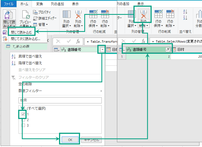Click 行の削除 icon in left window
202x147 pixels.
(105, 14)
